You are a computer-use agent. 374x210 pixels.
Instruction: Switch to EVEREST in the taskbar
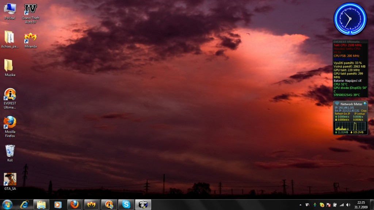point(109,205)
